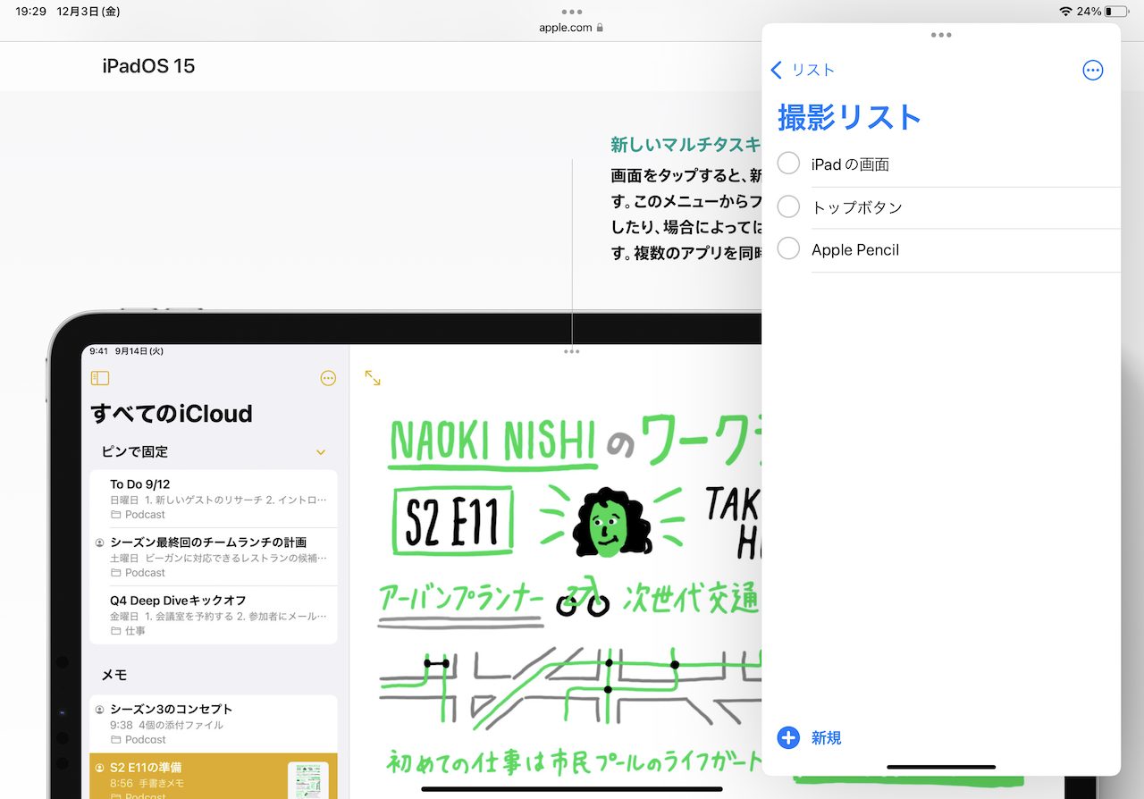Image resolution: width=1144 pixels, height=799 pixels.
Task: Tap the lock icon next to apple.com
Action: (x=600, y=28)
